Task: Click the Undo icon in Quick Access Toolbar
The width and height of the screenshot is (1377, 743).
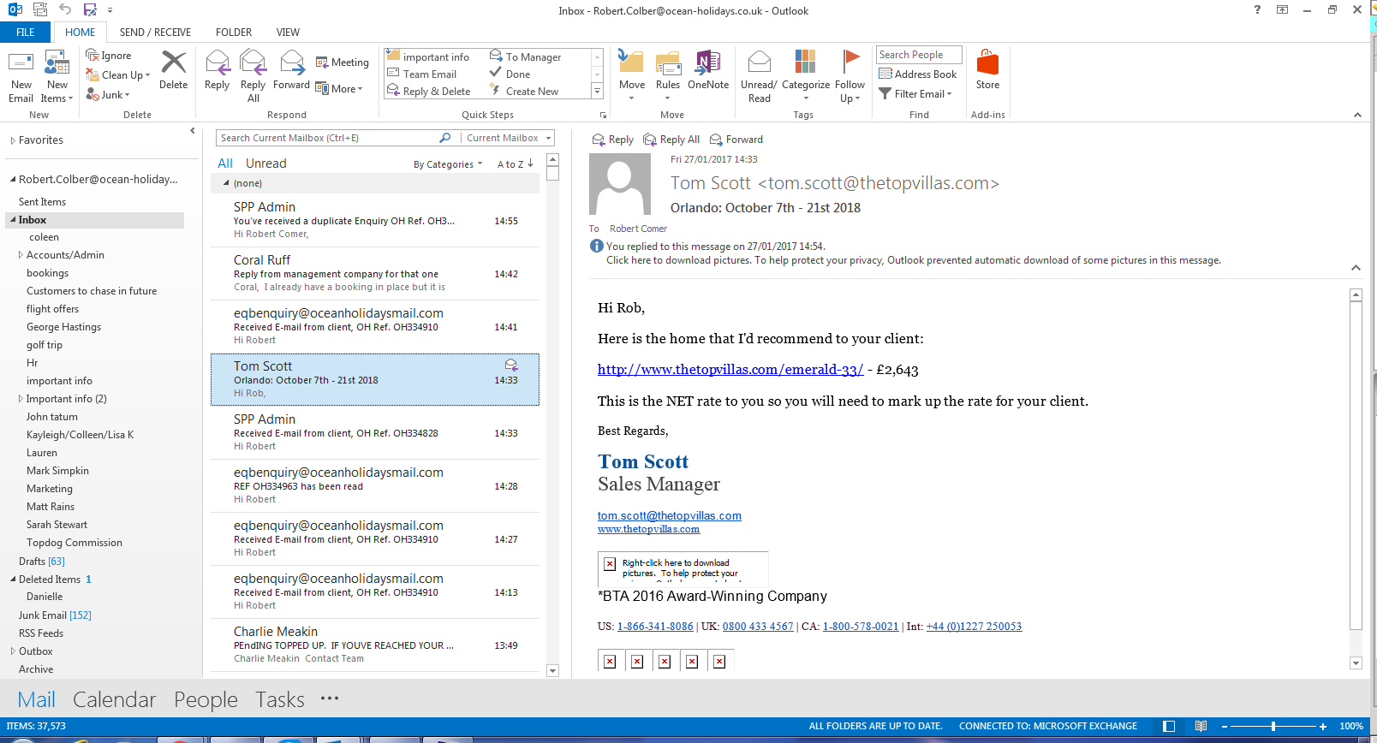Action: tap(65, 10)
